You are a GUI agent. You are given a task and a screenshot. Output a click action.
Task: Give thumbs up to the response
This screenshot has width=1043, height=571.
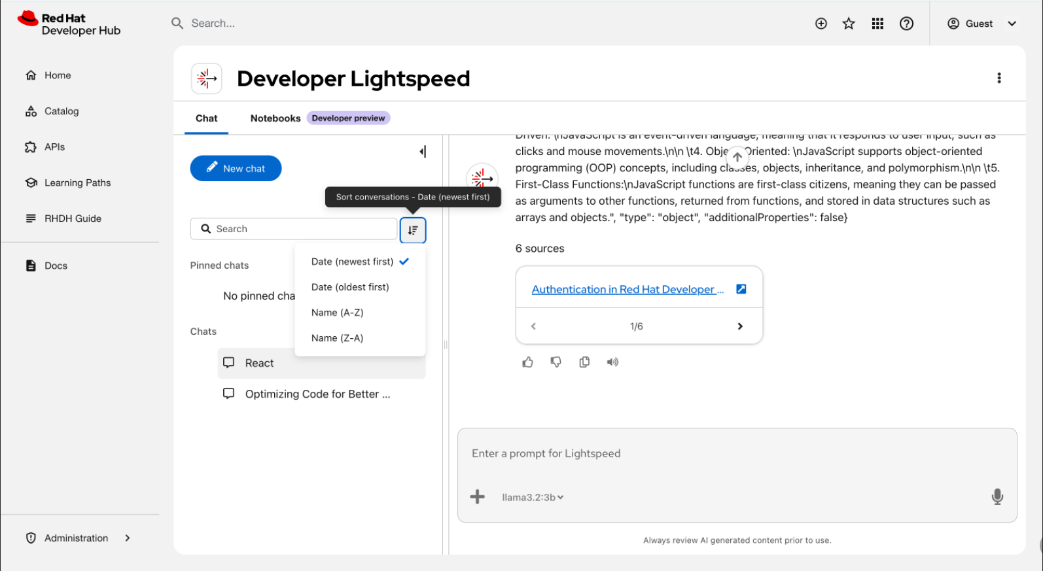point(527,362)
